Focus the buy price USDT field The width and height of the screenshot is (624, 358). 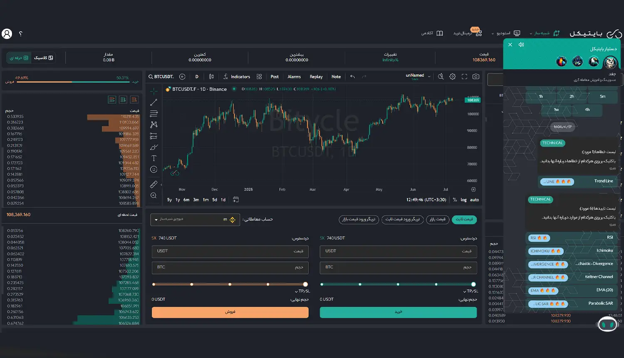tap(398, 251)
